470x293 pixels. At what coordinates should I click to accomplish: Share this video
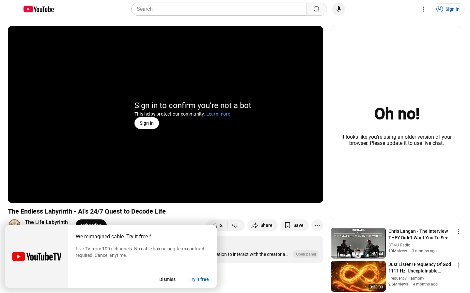262,225
